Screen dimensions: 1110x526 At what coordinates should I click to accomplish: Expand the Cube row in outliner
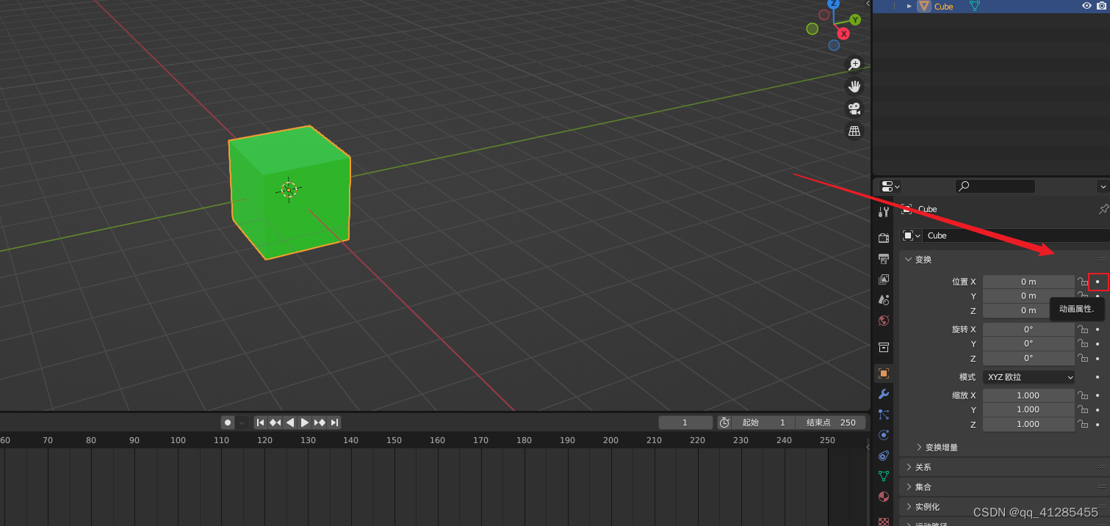pos(909,6)
